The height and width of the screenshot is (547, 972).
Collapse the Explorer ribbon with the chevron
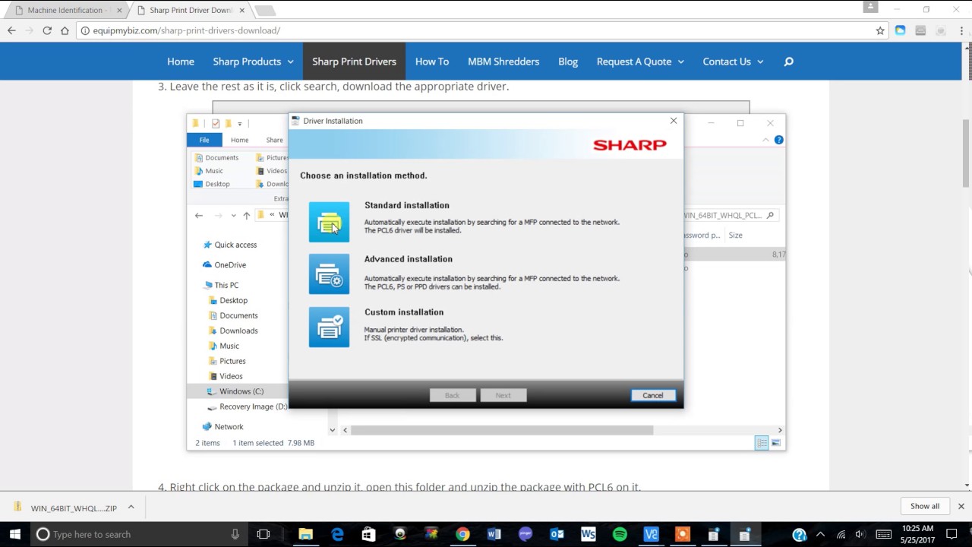click(x=765, y=140)
